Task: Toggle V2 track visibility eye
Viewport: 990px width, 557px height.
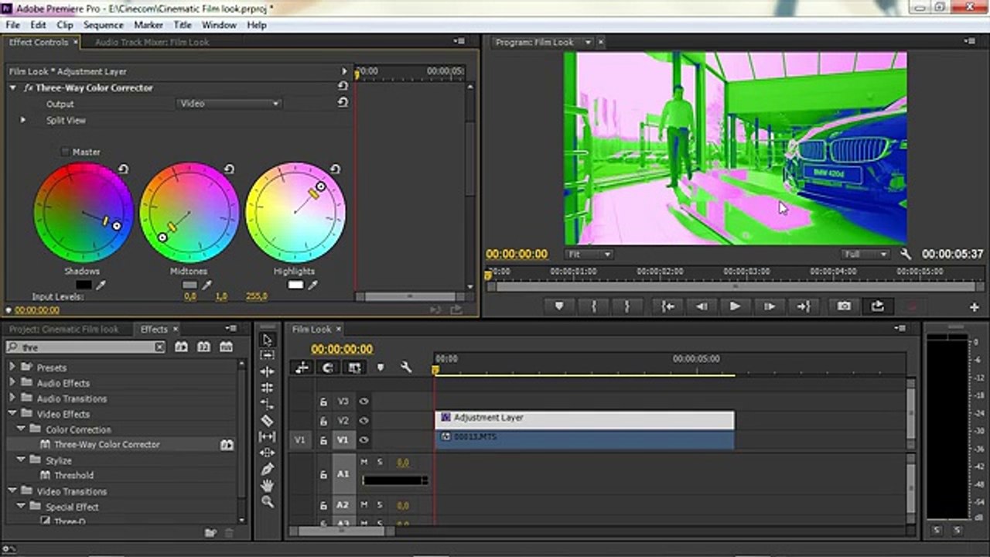Action: tap(364, 421)
